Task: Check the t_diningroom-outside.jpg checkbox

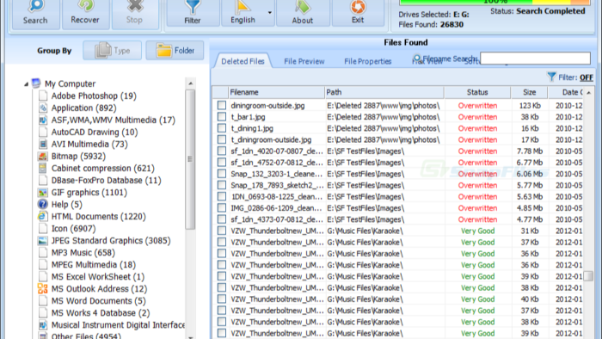Action: (222, 139)
